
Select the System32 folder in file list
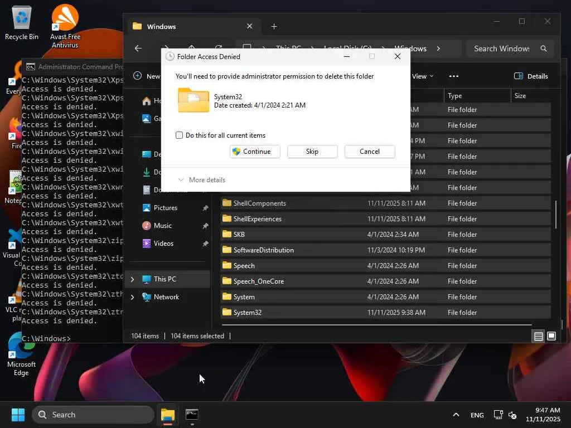pos(386,313)
